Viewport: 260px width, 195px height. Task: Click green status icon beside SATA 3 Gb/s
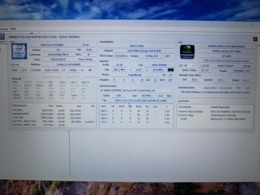tap(179, 115)
